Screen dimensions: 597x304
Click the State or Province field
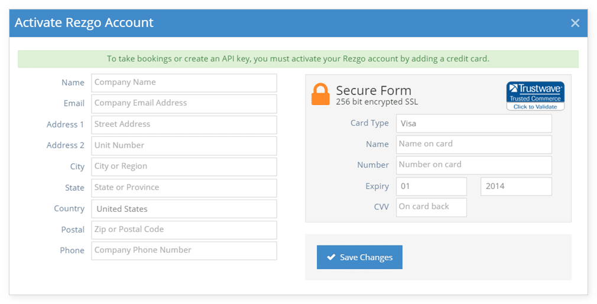click(x=184, y=188)
